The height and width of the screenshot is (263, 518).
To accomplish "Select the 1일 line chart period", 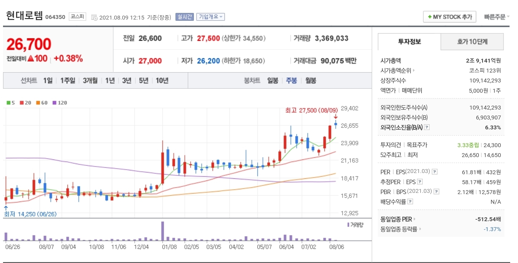I will click(x=48, y=80).
